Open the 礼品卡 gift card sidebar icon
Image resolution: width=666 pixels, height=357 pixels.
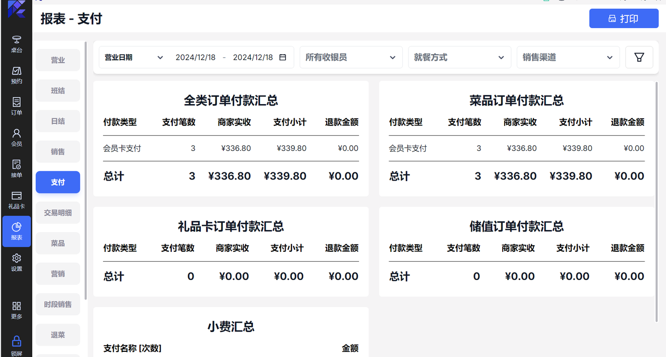pyautogui.click(x=17, y=200)
